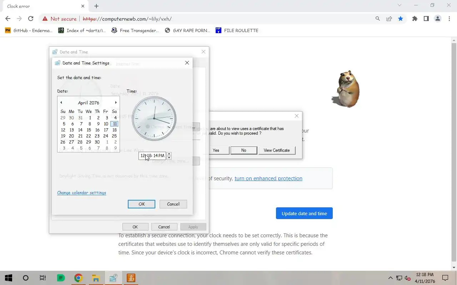Select April 7 in the calendar

(81, 124)
